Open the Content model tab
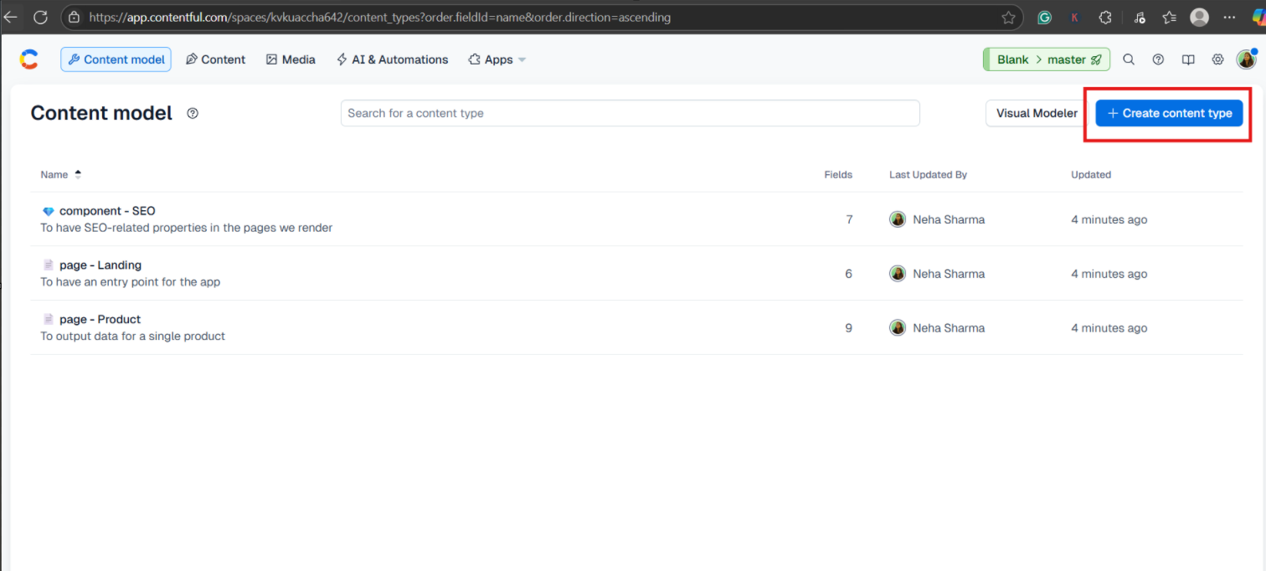Viewport: 1266px width, 571px height. (x=116, y=59)
